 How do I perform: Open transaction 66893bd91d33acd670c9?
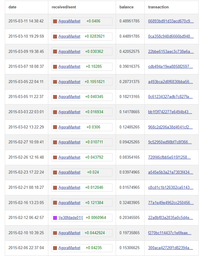171,21
